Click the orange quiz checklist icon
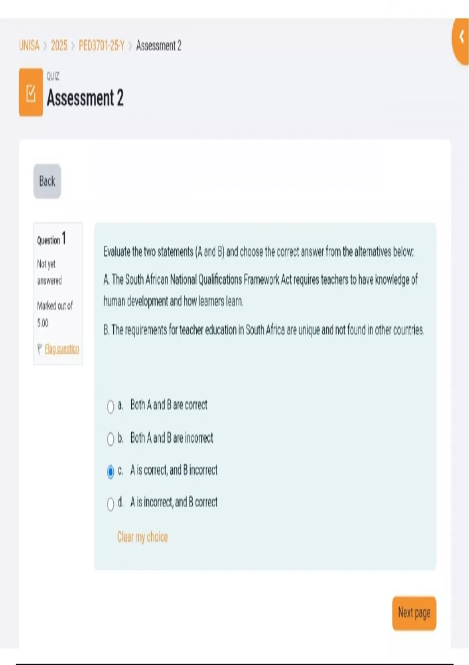 click(x=31, y=93)
